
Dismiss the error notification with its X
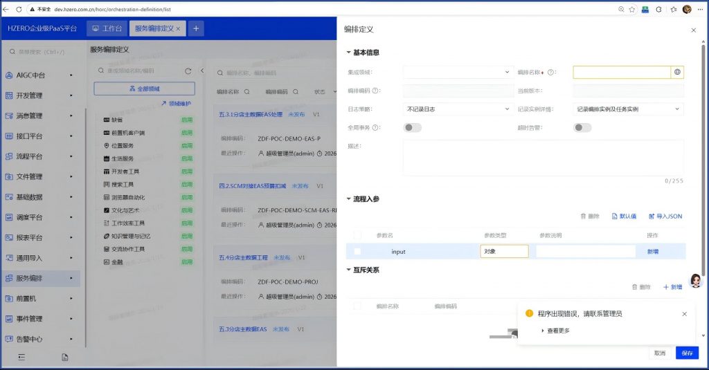[685, 314]
